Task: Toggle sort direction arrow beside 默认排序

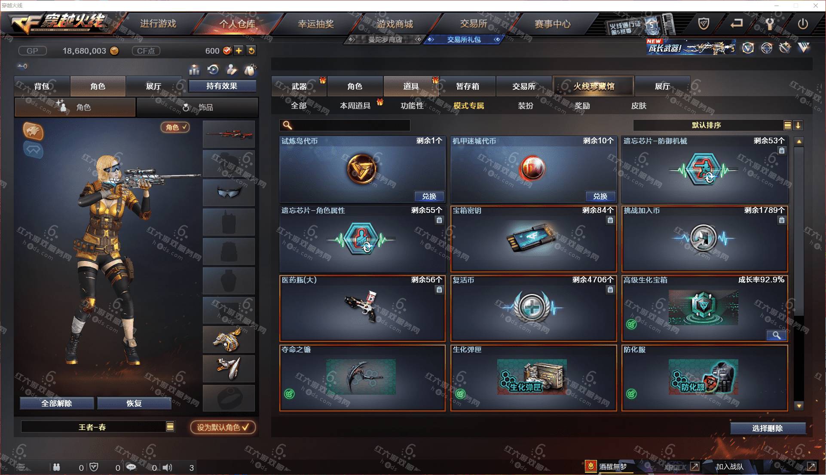Action: (798, 125)
